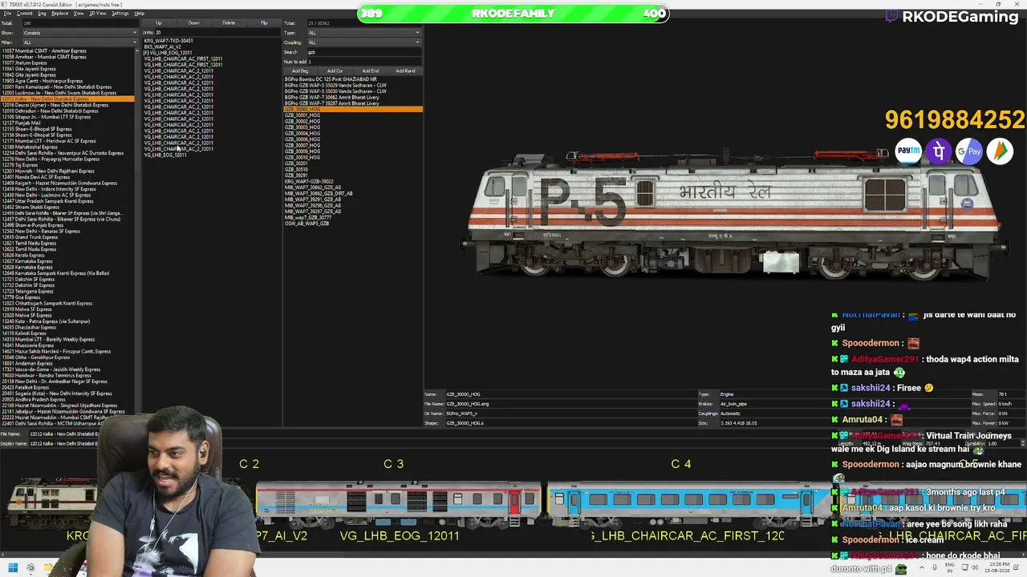Select 12279 Taj Express consist
Viewport: 1027px width, 577px height.
pos(68,165)
